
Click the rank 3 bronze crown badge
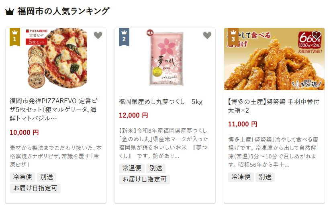233,37
